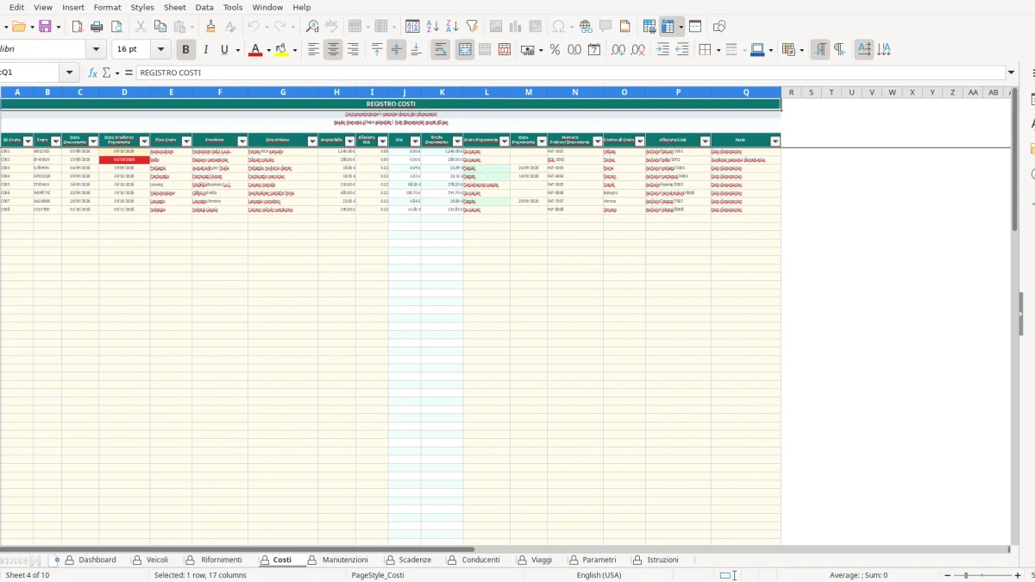Open the Format menu

107,7
